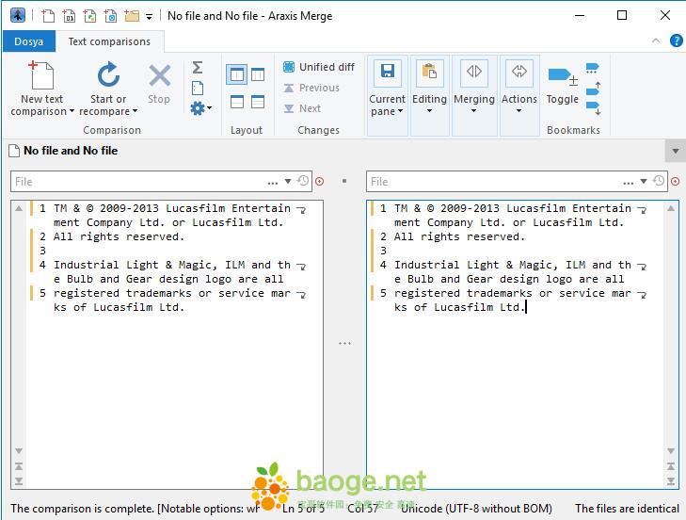Click the Sigma statistics icon
The image size is (686, 520).
coord(198,68)
